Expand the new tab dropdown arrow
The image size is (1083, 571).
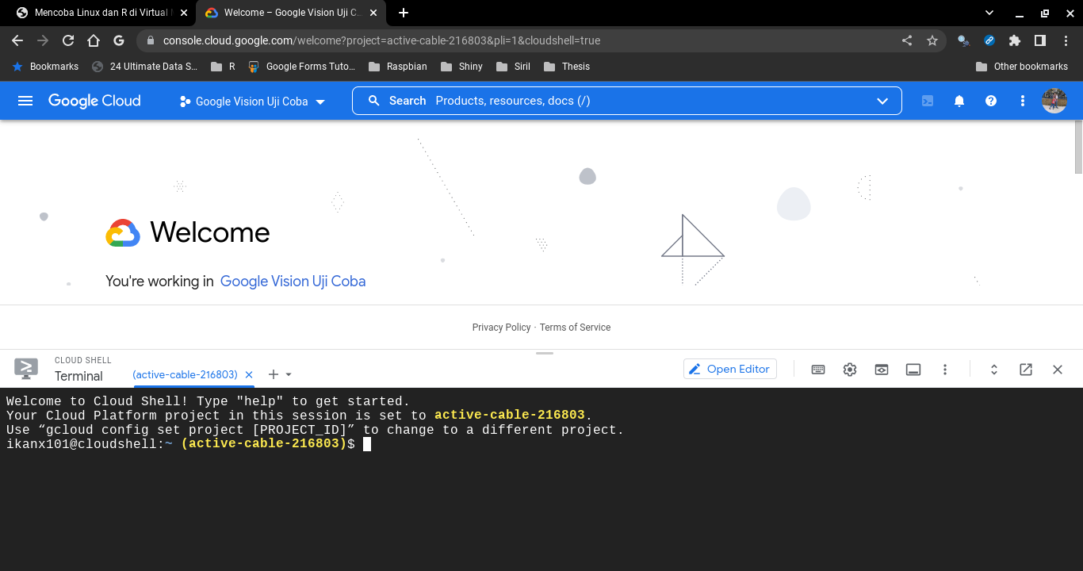(x=289, y=374)
